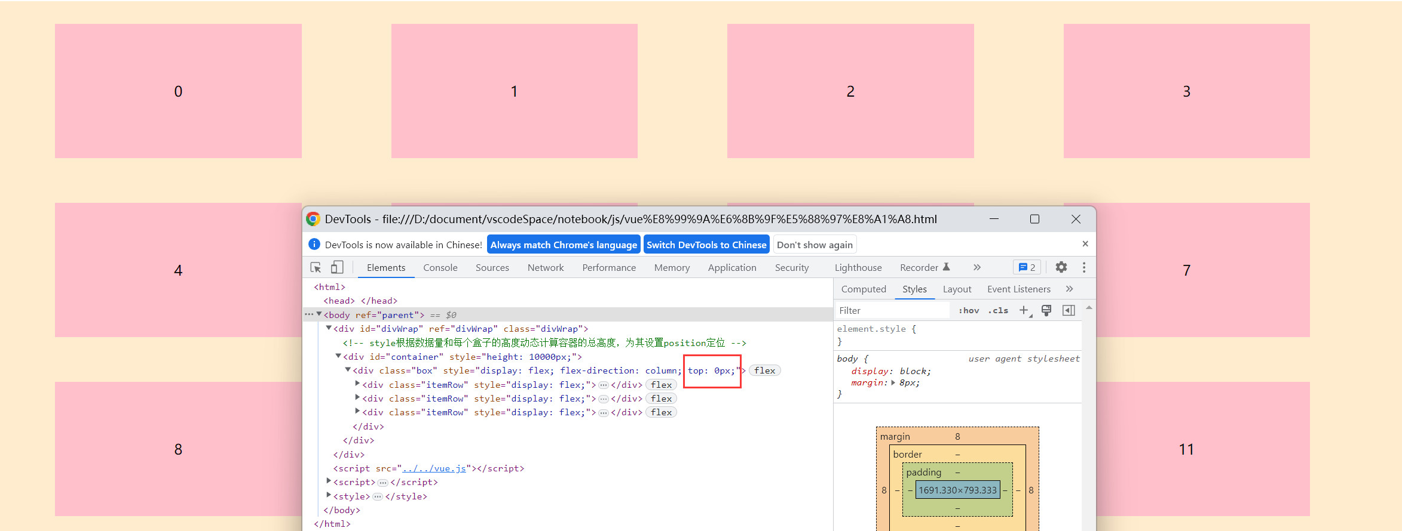Open the ../../vue.js script link
This screenshot has width=1402, height=531.
pos(434,468)
